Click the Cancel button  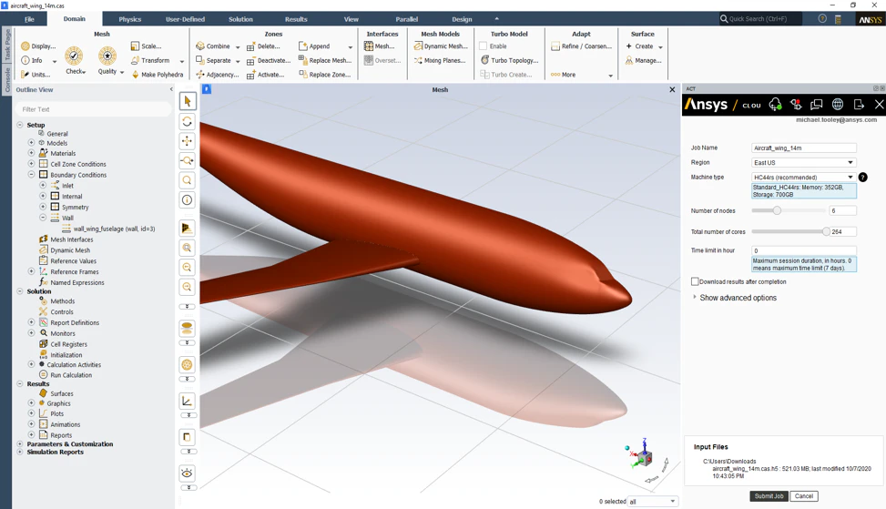pos(804,496)
